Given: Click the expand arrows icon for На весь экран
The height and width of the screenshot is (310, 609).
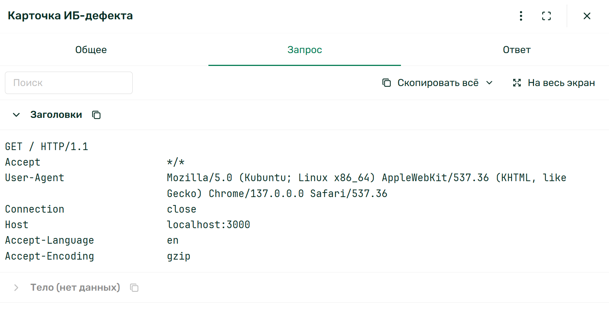Looking at the screenshot, I should pos(517,83).
